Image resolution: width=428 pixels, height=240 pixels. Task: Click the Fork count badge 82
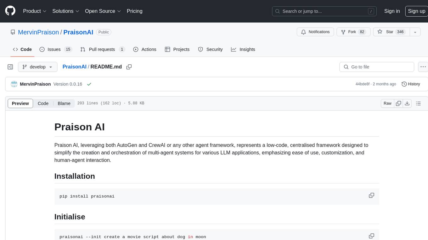362,32
